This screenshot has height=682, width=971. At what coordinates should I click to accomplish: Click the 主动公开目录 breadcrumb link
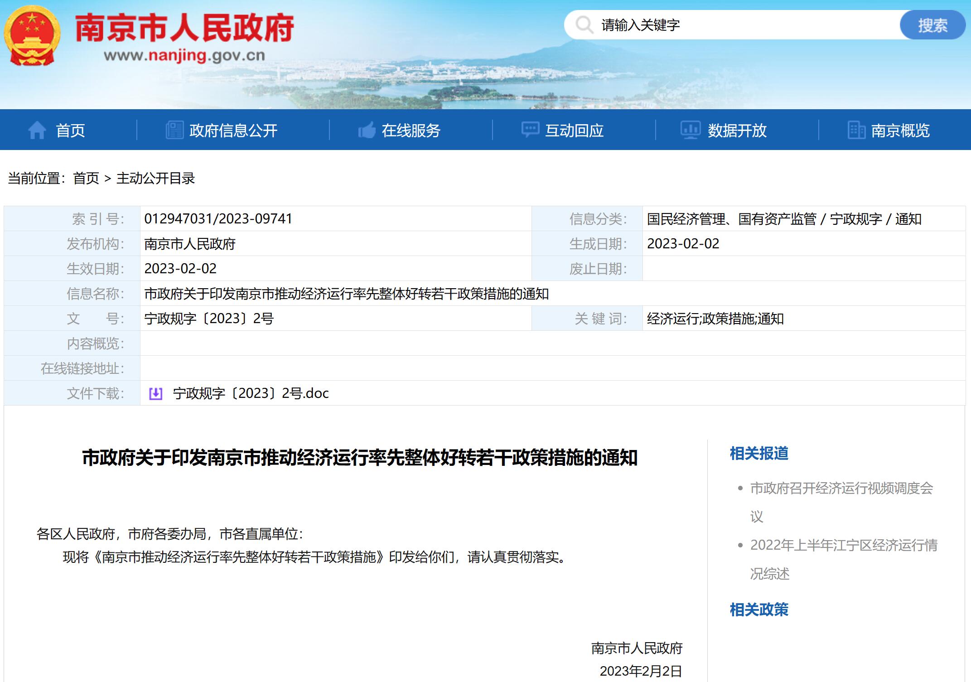coord(155,179)
